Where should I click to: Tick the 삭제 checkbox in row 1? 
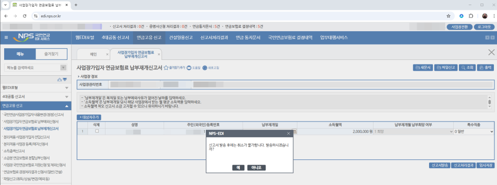click(x=98, y=131)
